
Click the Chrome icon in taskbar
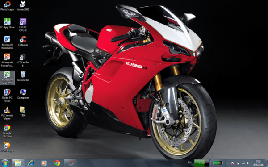point(57,163)
